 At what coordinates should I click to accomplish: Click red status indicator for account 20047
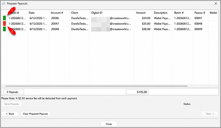pyautogui.click(x=4, y=23)
